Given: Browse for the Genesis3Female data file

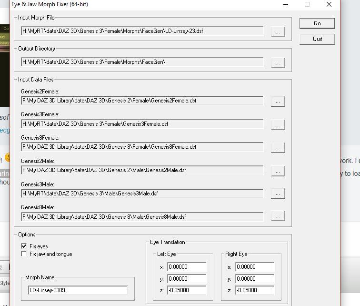Looking at the screenshot, I should [278, 124].
